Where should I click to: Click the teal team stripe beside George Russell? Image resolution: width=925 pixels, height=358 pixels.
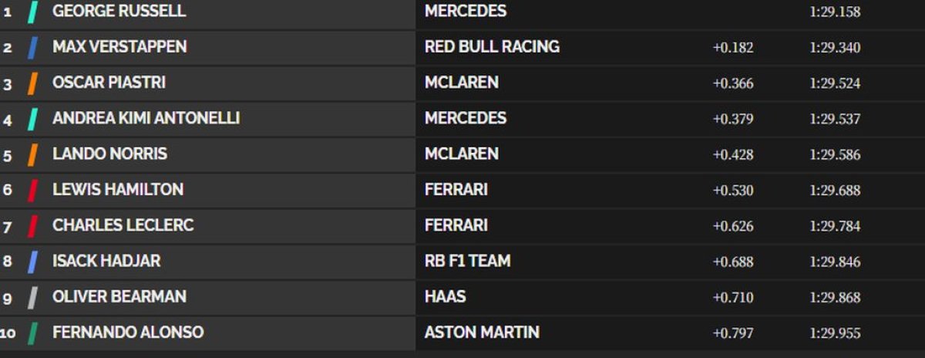33,12
